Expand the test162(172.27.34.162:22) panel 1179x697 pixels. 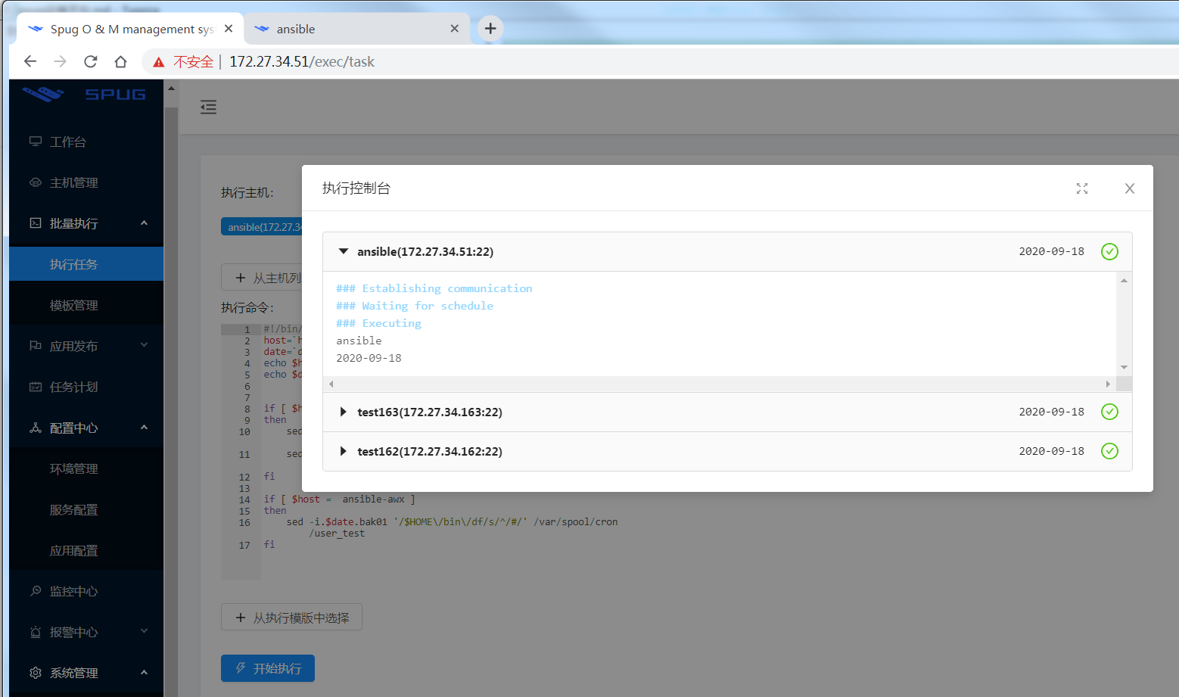point(727,451)
